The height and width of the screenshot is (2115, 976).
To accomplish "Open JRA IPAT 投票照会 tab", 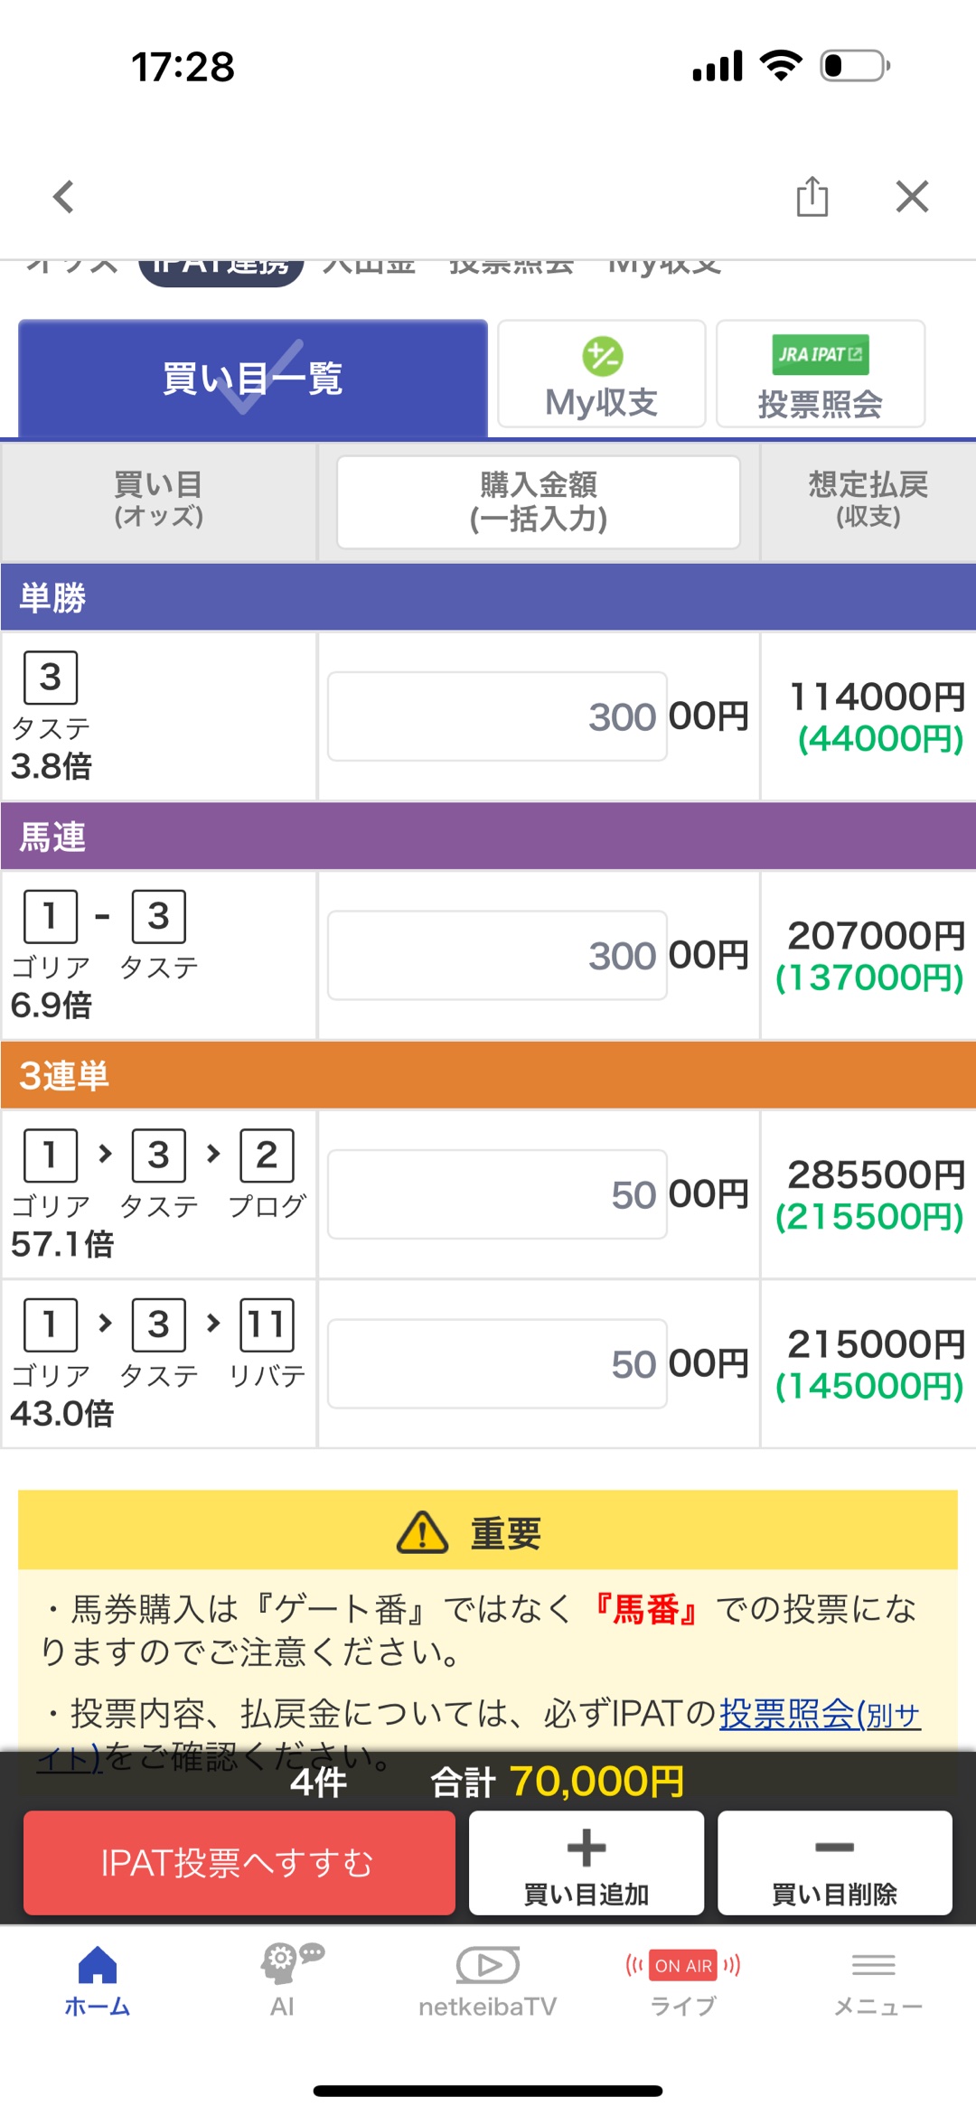I will [821, 374].
